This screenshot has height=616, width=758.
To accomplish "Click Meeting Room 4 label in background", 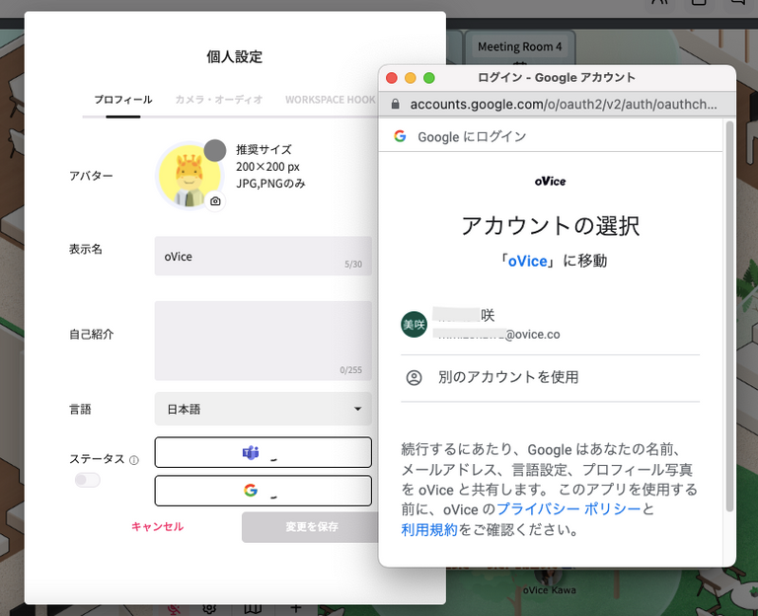I will pos(520,47).
